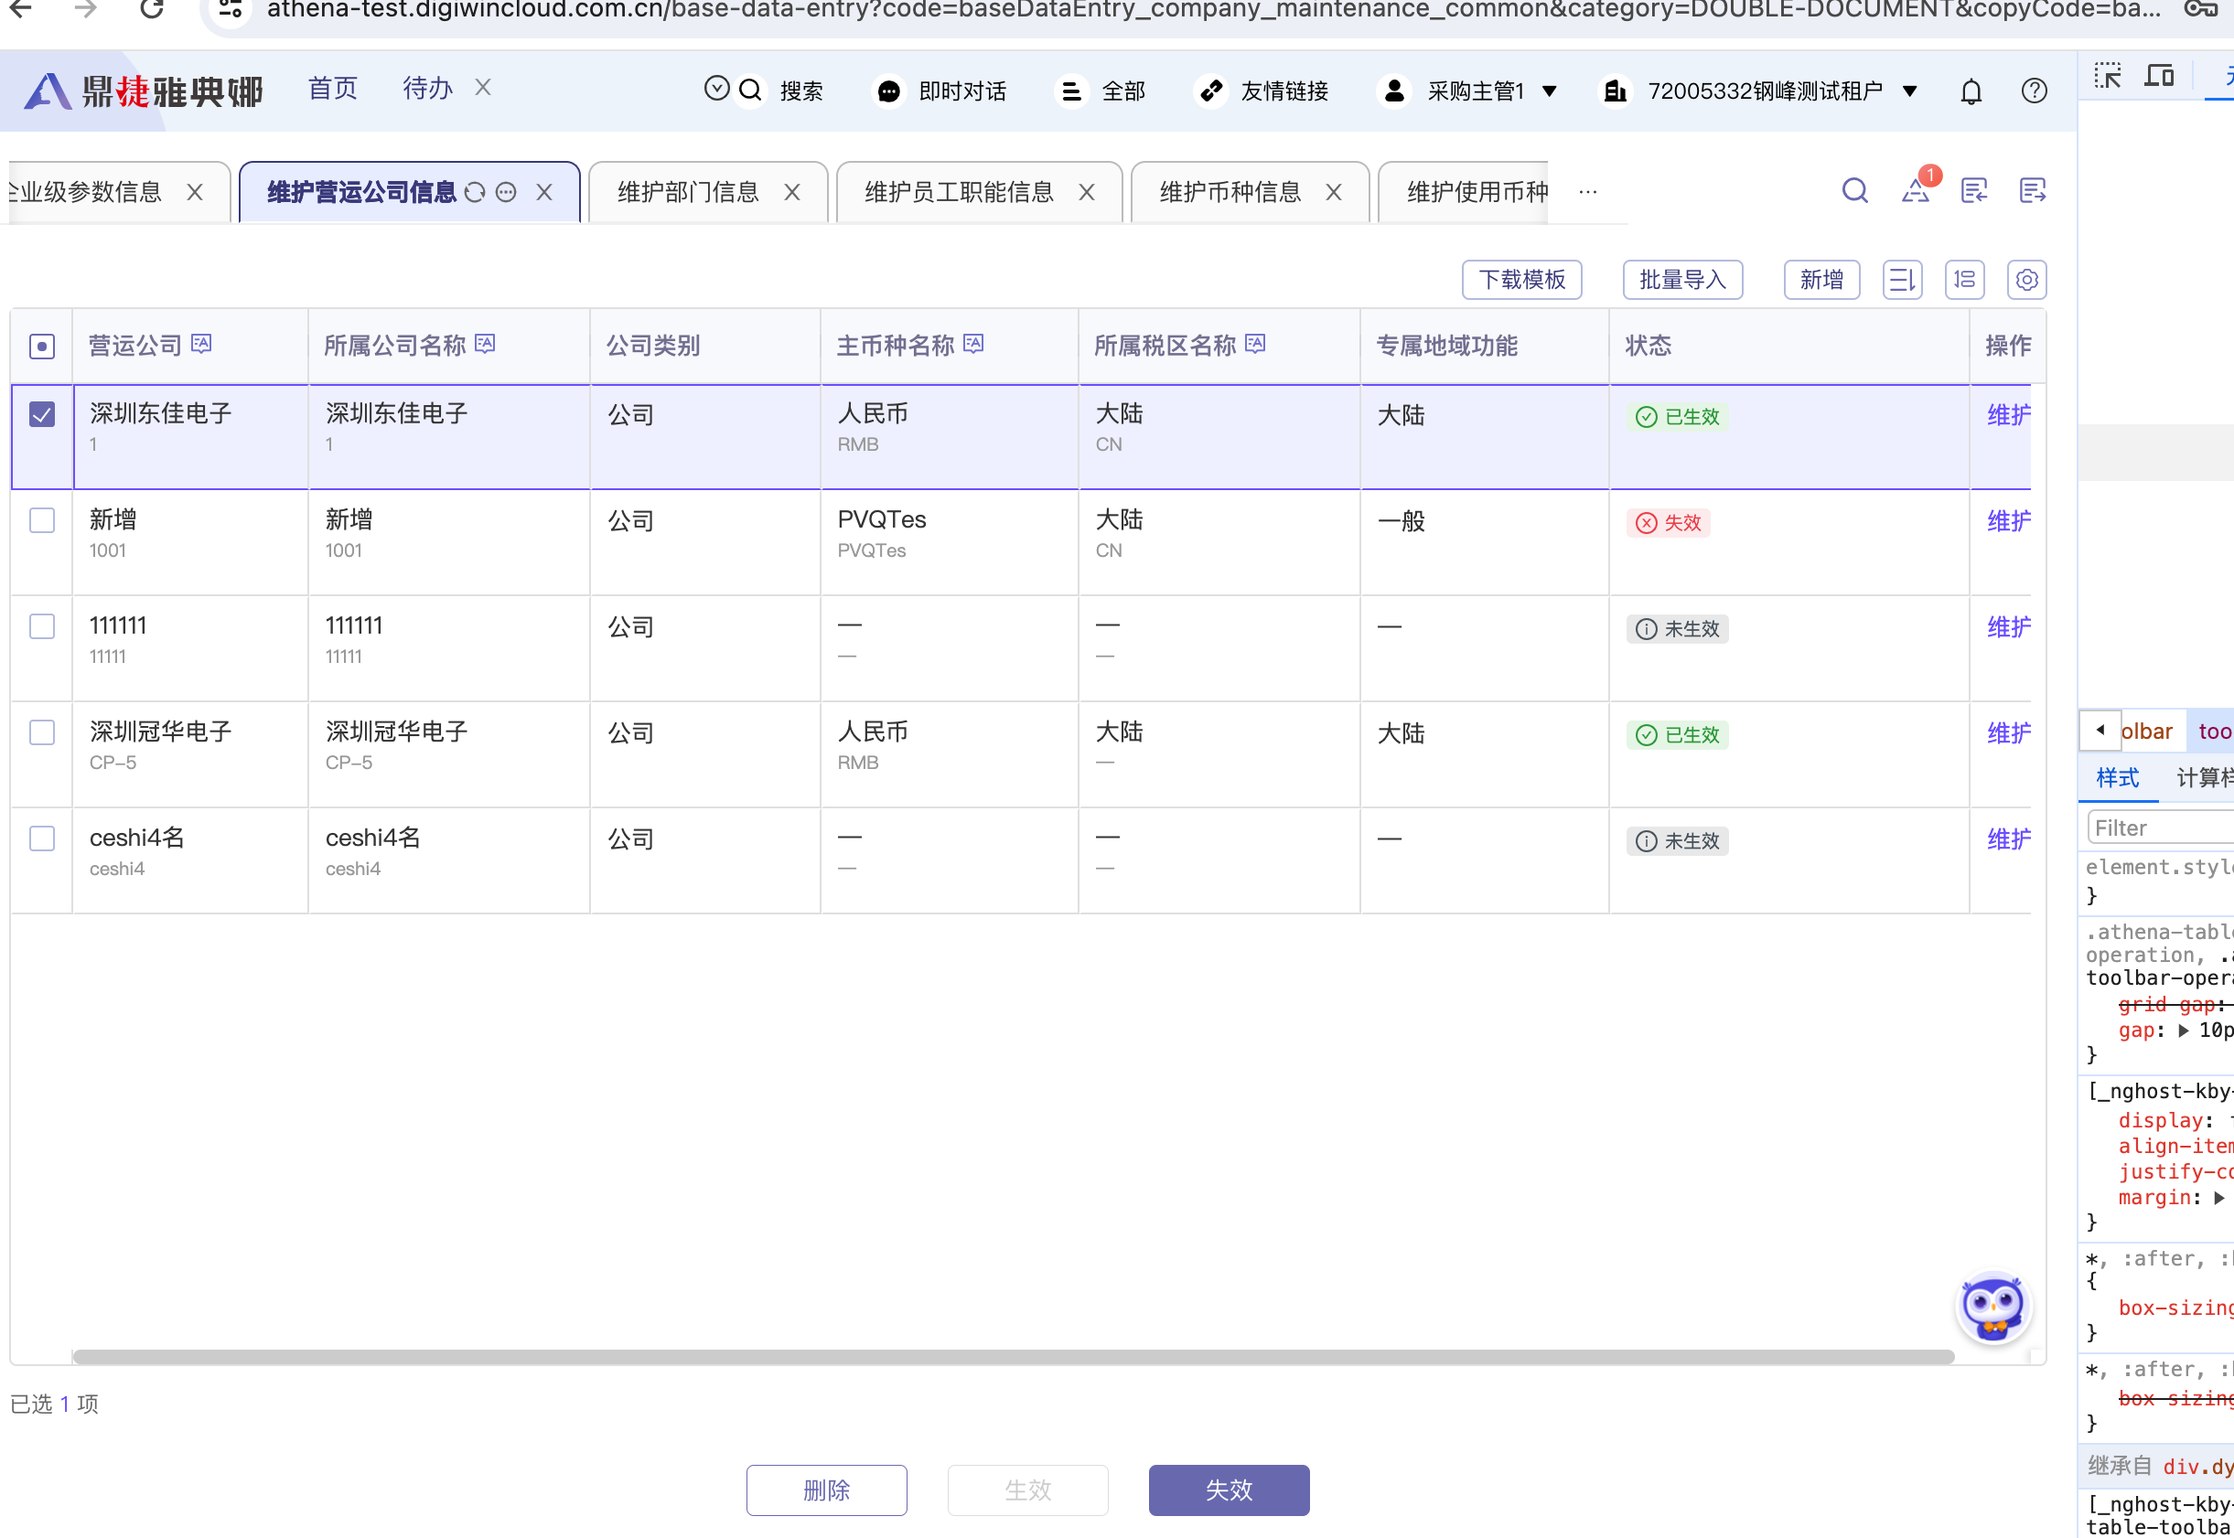Click the table horizontal scrollbar
The width and height of the screenshot is (2234, 1538).
[x=1014, y=1356]
